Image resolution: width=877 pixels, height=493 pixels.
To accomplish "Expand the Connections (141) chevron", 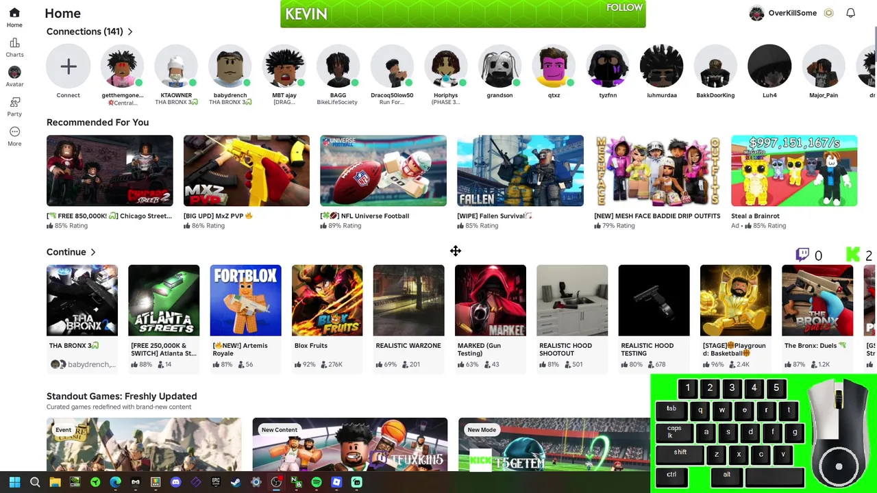I will [x=130, y=31].
